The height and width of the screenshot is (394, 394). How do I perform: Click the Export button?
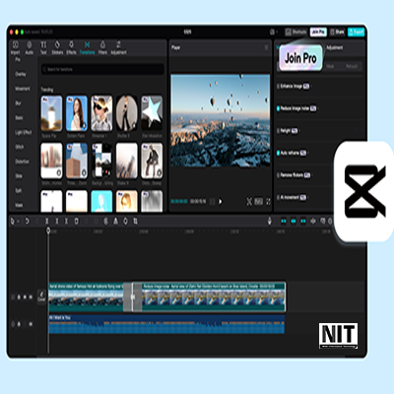pos(357,32)
